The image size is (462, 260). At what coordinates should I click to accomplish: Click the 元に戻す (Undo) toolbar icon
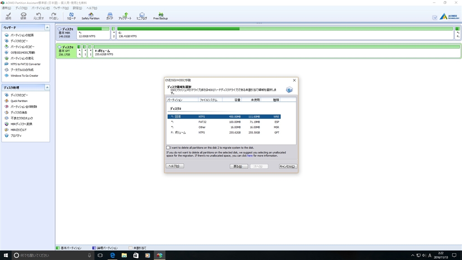(38, 16)
